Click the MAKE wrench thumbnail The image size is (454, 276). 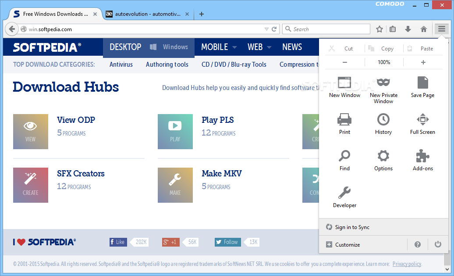[x=175, y=185]
